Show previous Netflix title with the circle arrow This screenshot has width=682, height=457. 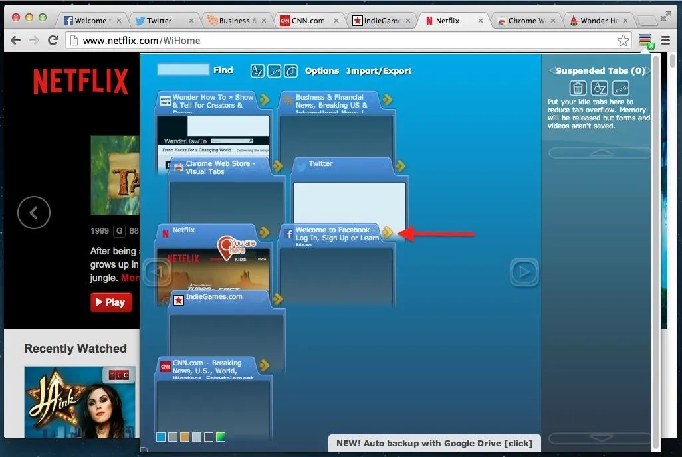point(34,213)
